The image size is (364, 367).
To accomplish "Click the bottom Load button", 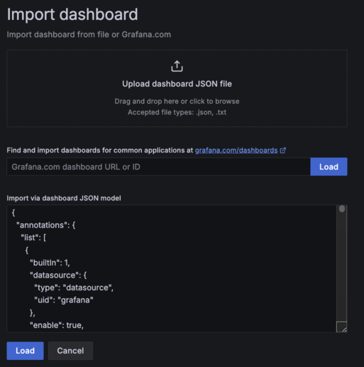I will coord(25,351).
